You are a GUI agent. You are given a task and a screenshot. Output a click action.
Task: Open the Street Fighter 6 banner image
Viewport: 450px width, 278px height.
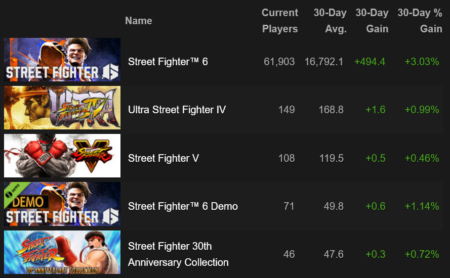tap(62, 60)
